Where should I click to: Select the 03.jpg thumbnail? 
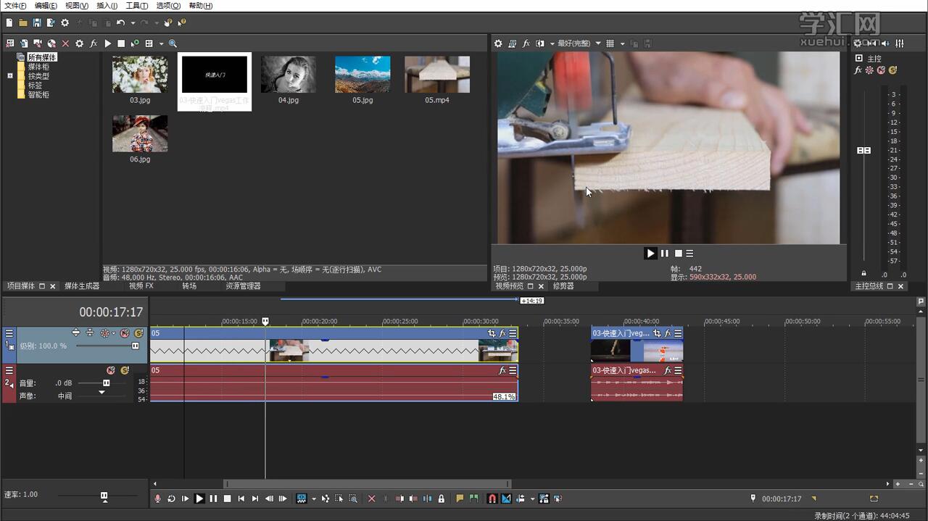click(x=140, y=75)
